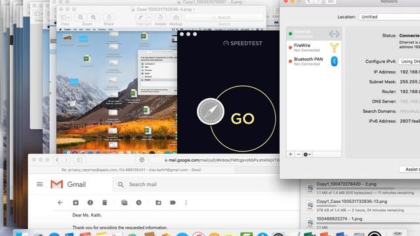Click the Assist me button in Network
420x236 pixels.
(x=409, y=169)
